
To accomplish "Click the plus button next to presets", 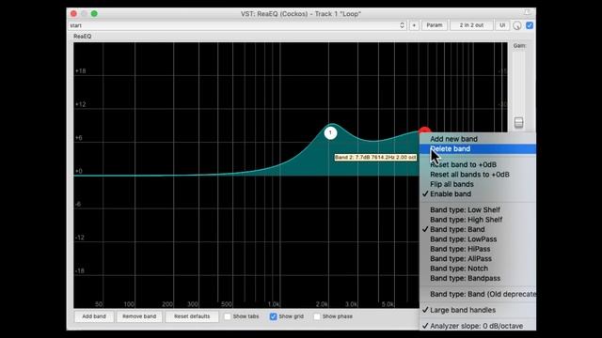I will [414, 25].
